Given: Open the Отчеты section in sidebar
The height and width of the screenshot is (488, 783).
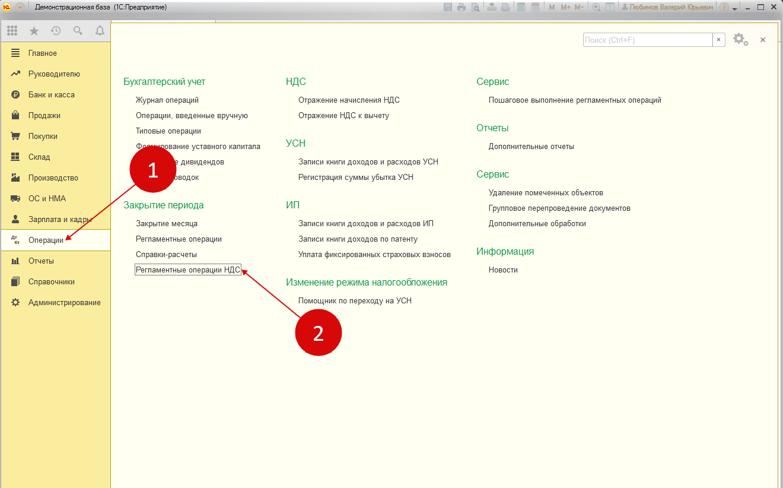Looking at the screenshot, I should [x=55, y=261].
